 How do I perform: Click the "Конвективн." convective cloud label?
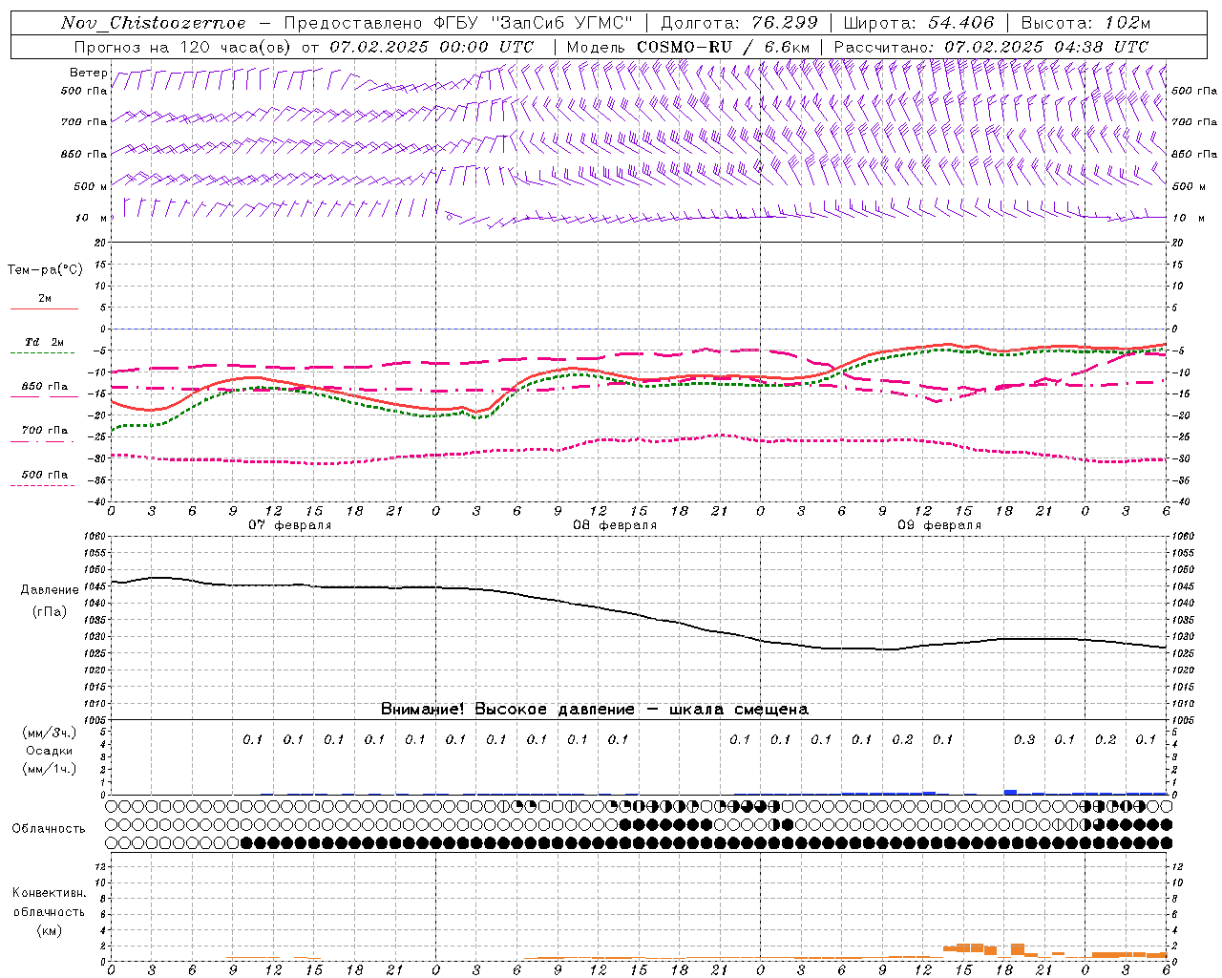click(x=49, y=893)
